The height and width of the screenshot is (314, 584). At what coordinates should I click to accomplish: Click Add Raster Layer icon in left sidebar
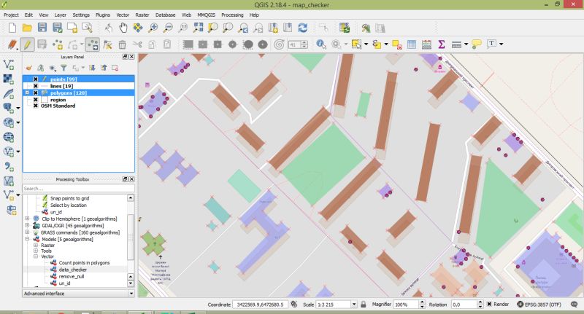9,79
